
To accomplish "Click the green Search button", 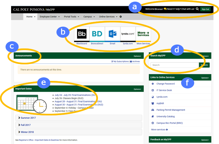I will click(x=204, y=65).
